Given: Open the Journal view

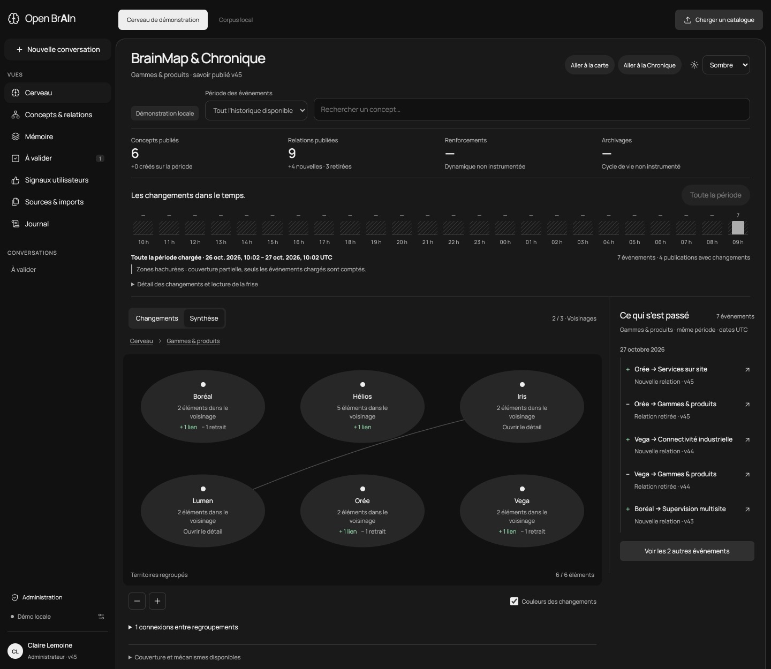Looking at the screenshot, I should (58, 224).
